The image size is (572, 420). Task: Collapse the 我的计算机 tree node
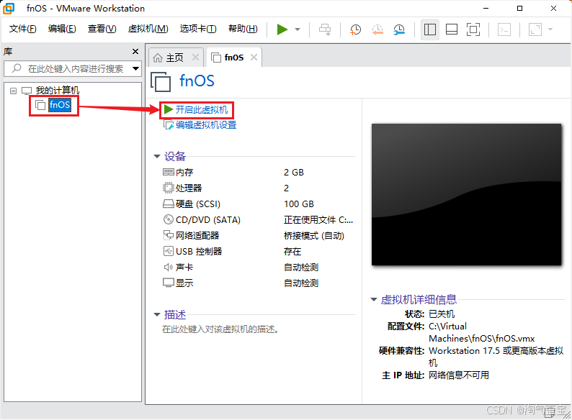[x=14, y=91]
